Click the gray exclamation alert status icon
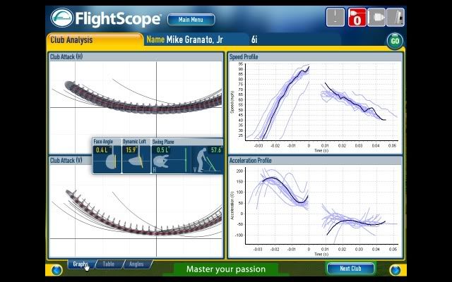452x282 pixels. (x=335, y=18)
